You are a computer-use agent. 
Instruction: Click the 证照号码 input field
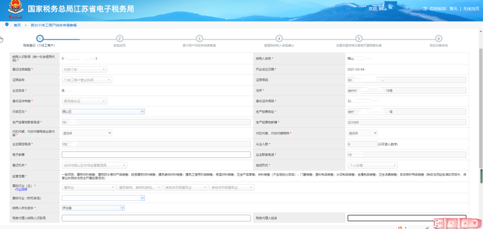[x=407, y=80]
